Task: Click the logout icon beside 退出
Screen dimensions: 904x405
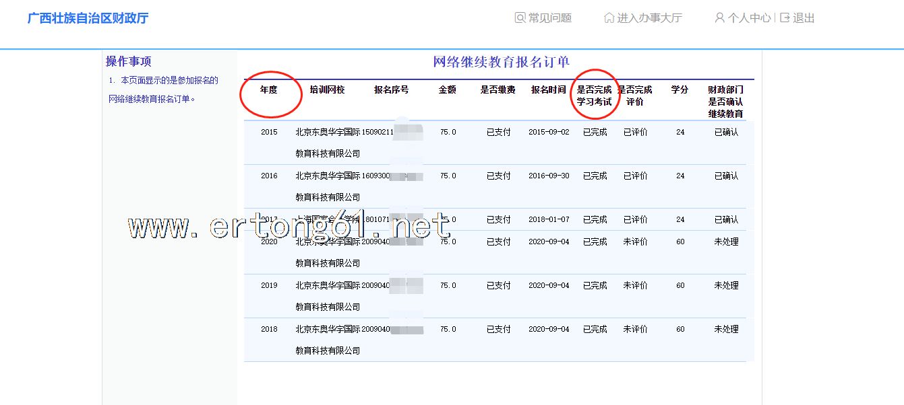Action: click(785, 18)
